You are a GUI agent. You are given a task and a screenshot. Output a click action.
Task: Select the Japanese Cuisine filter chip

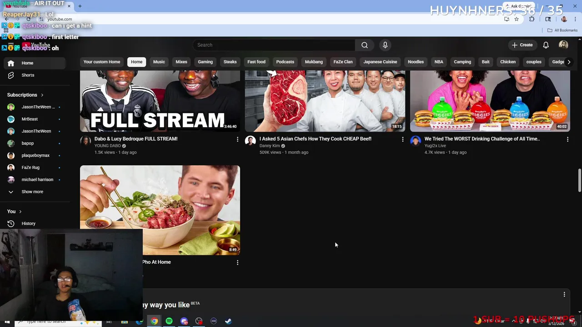(x=380, y=62)
